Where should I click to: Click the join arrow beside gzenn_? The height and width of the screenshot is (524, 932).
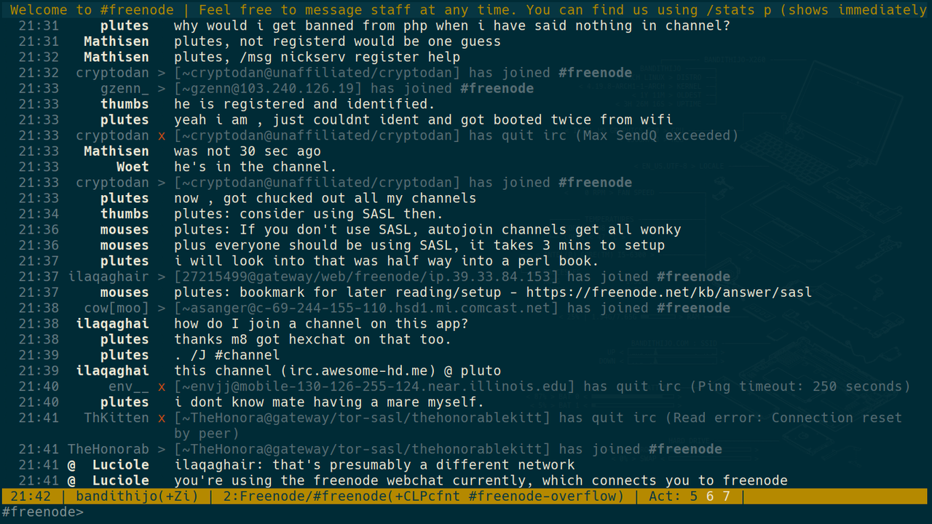(x=162, y=89)
